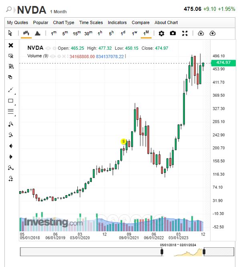Image resolution: width=239 pixels, height=267 pixels.
Task: Click the NVDA legend label in chart
Action: (35, 48)
